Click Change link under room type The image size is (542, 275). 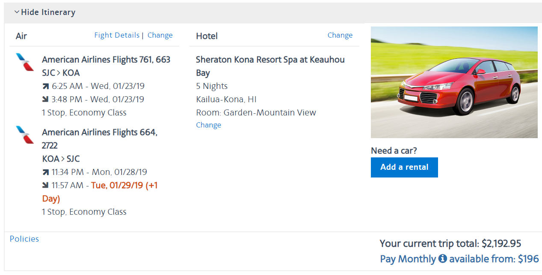[208, 125]
